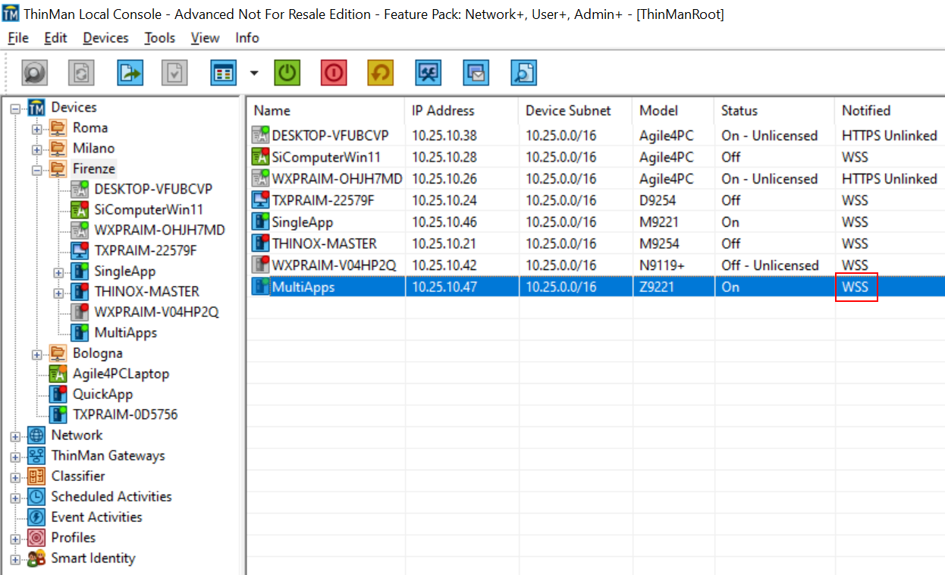Click the Profiles target icon in tree

point(36,538)
